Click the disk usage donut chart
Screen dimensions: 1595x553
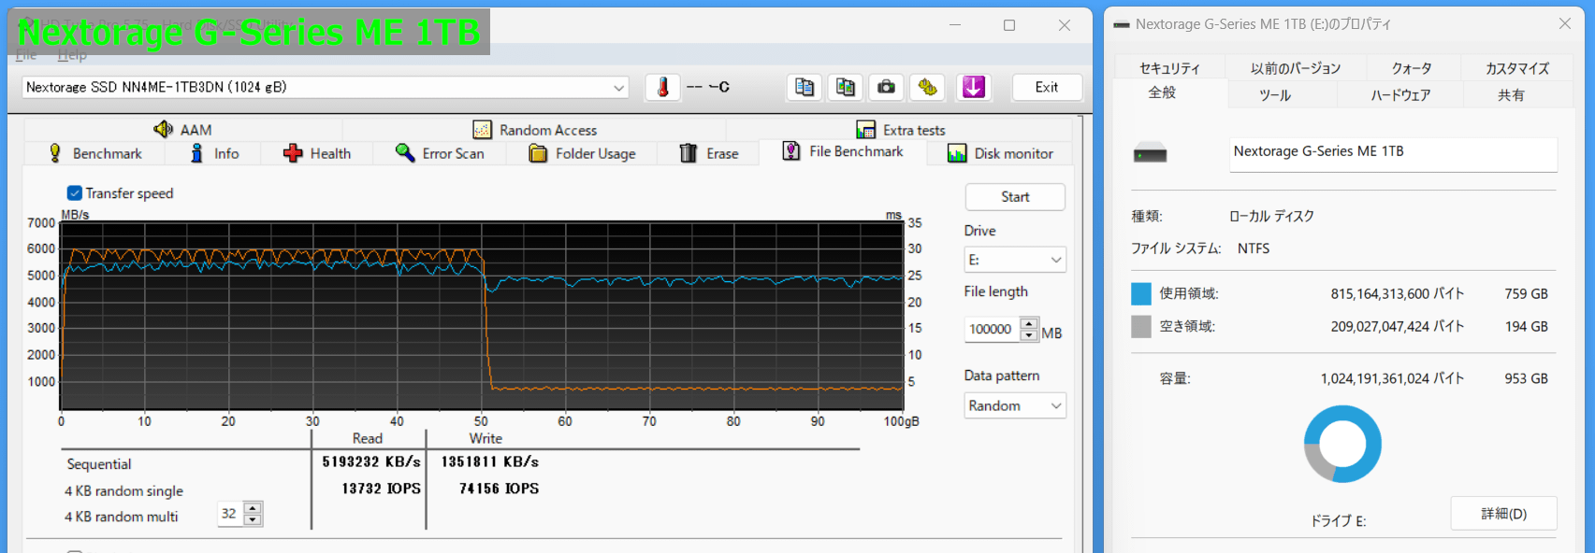pyautogui.click(x=1342, y=444)
